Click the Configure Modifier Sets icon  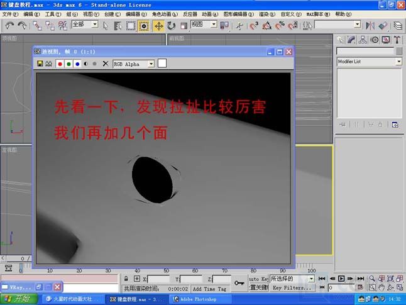[395, 125]
